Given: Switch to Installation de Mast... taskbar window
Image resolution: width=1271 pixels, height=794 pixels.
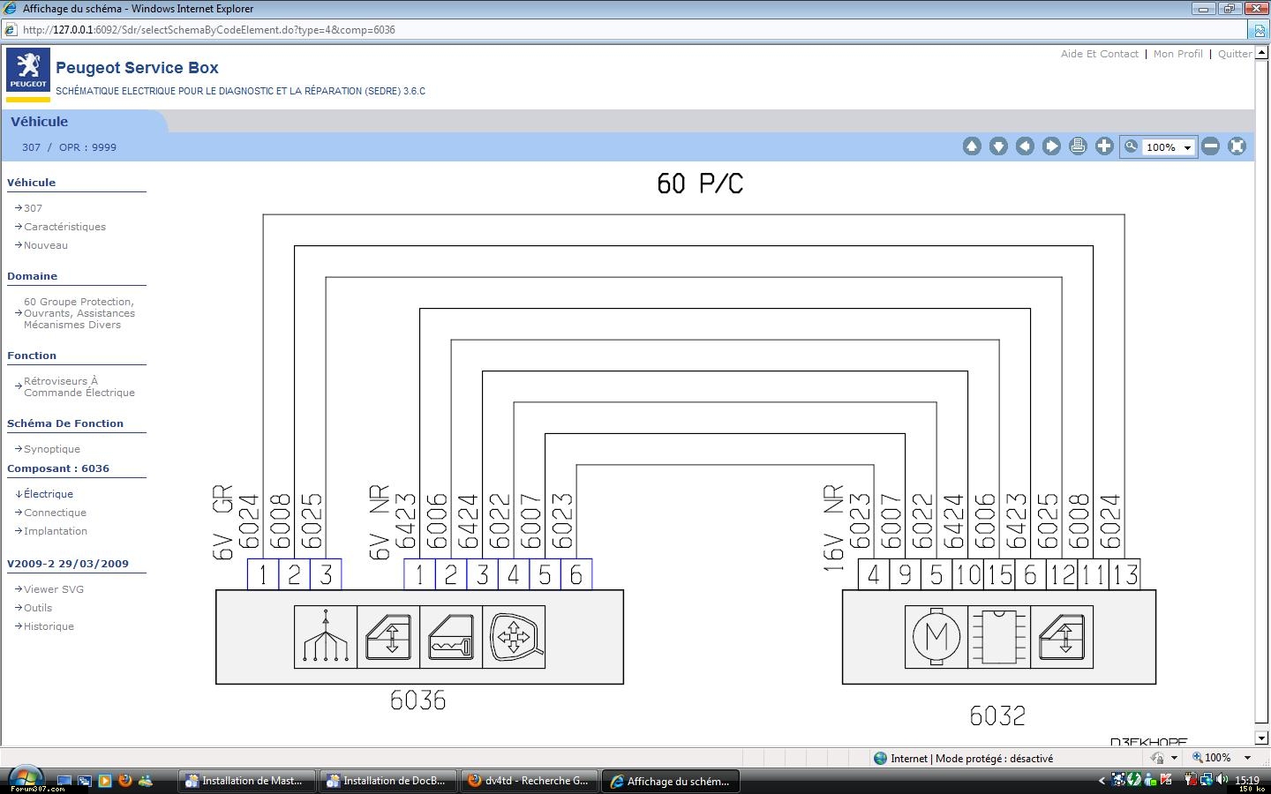Looking at the screenshot, I should click(246, 781).
